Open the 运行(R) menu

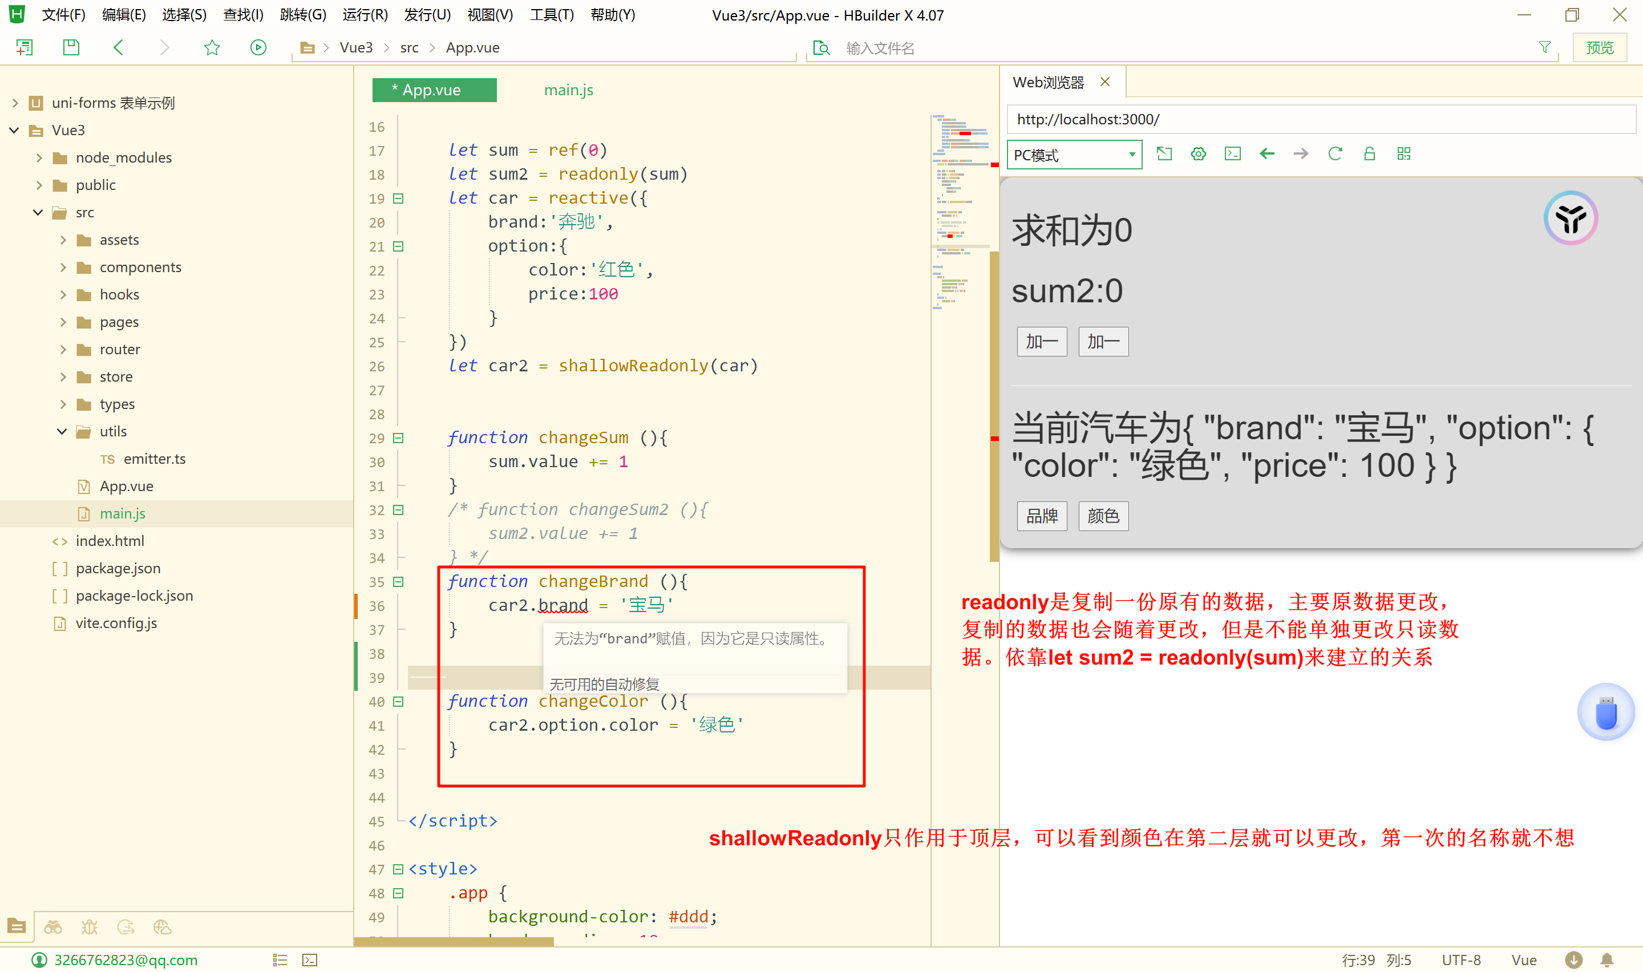tap(365, 14)
